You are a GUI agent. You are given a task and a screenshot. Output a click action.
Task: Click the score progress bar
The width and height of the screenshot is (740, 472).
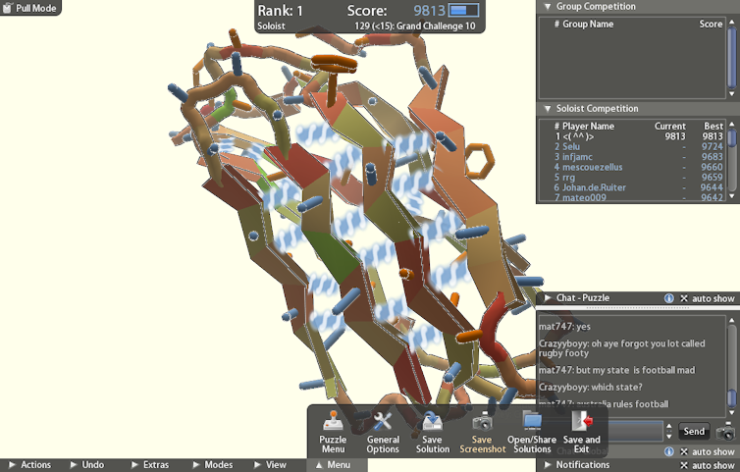click(464, 11)
